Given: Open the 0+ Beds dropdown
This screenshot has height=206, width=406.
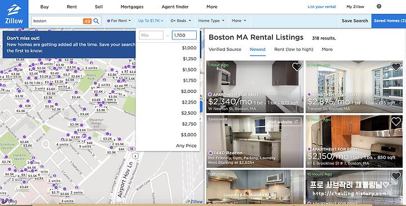Looking at the screenshot, I should [x=180, y=21].
